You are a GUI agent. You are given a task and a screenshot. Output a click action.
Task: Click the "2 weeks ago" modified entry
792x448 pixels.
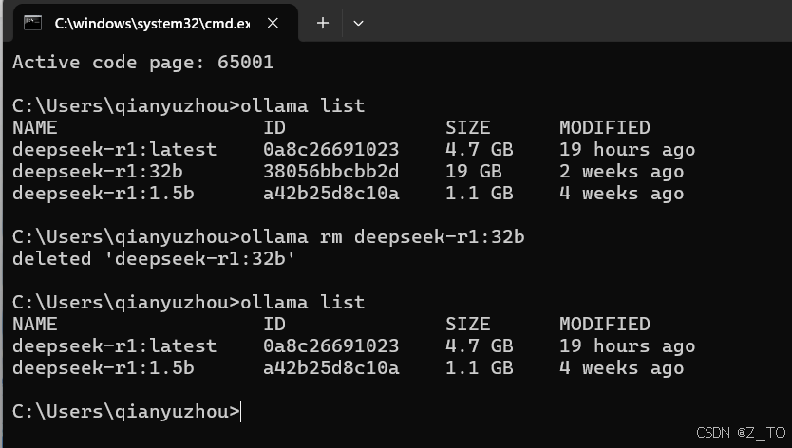621,172
